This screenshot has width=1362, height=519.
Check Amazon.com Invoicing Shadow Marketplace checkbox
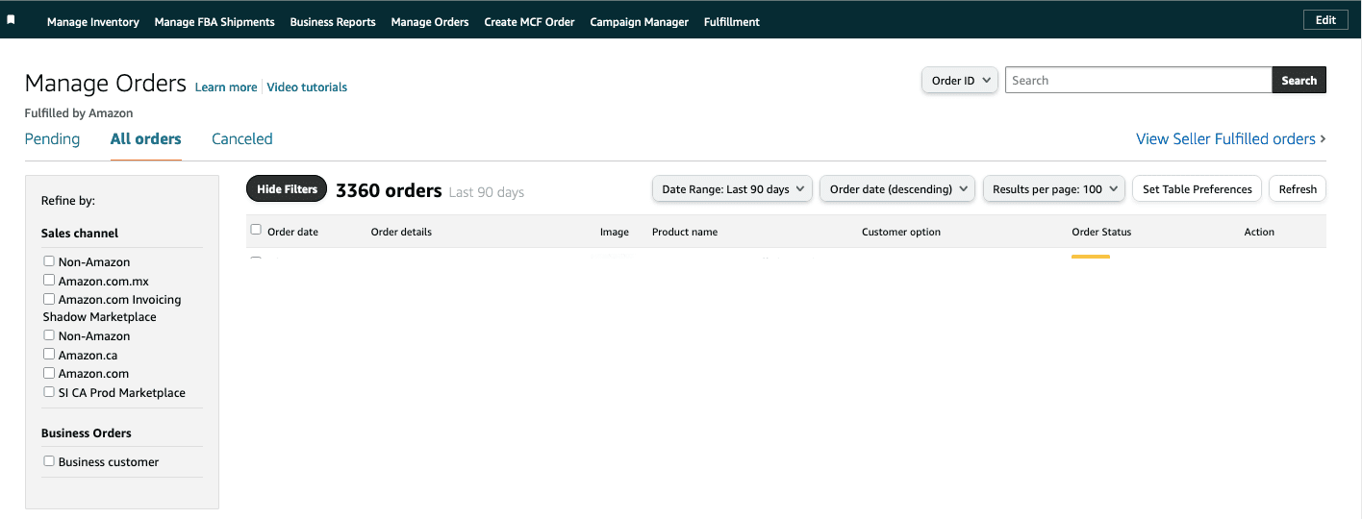point(49,299)
